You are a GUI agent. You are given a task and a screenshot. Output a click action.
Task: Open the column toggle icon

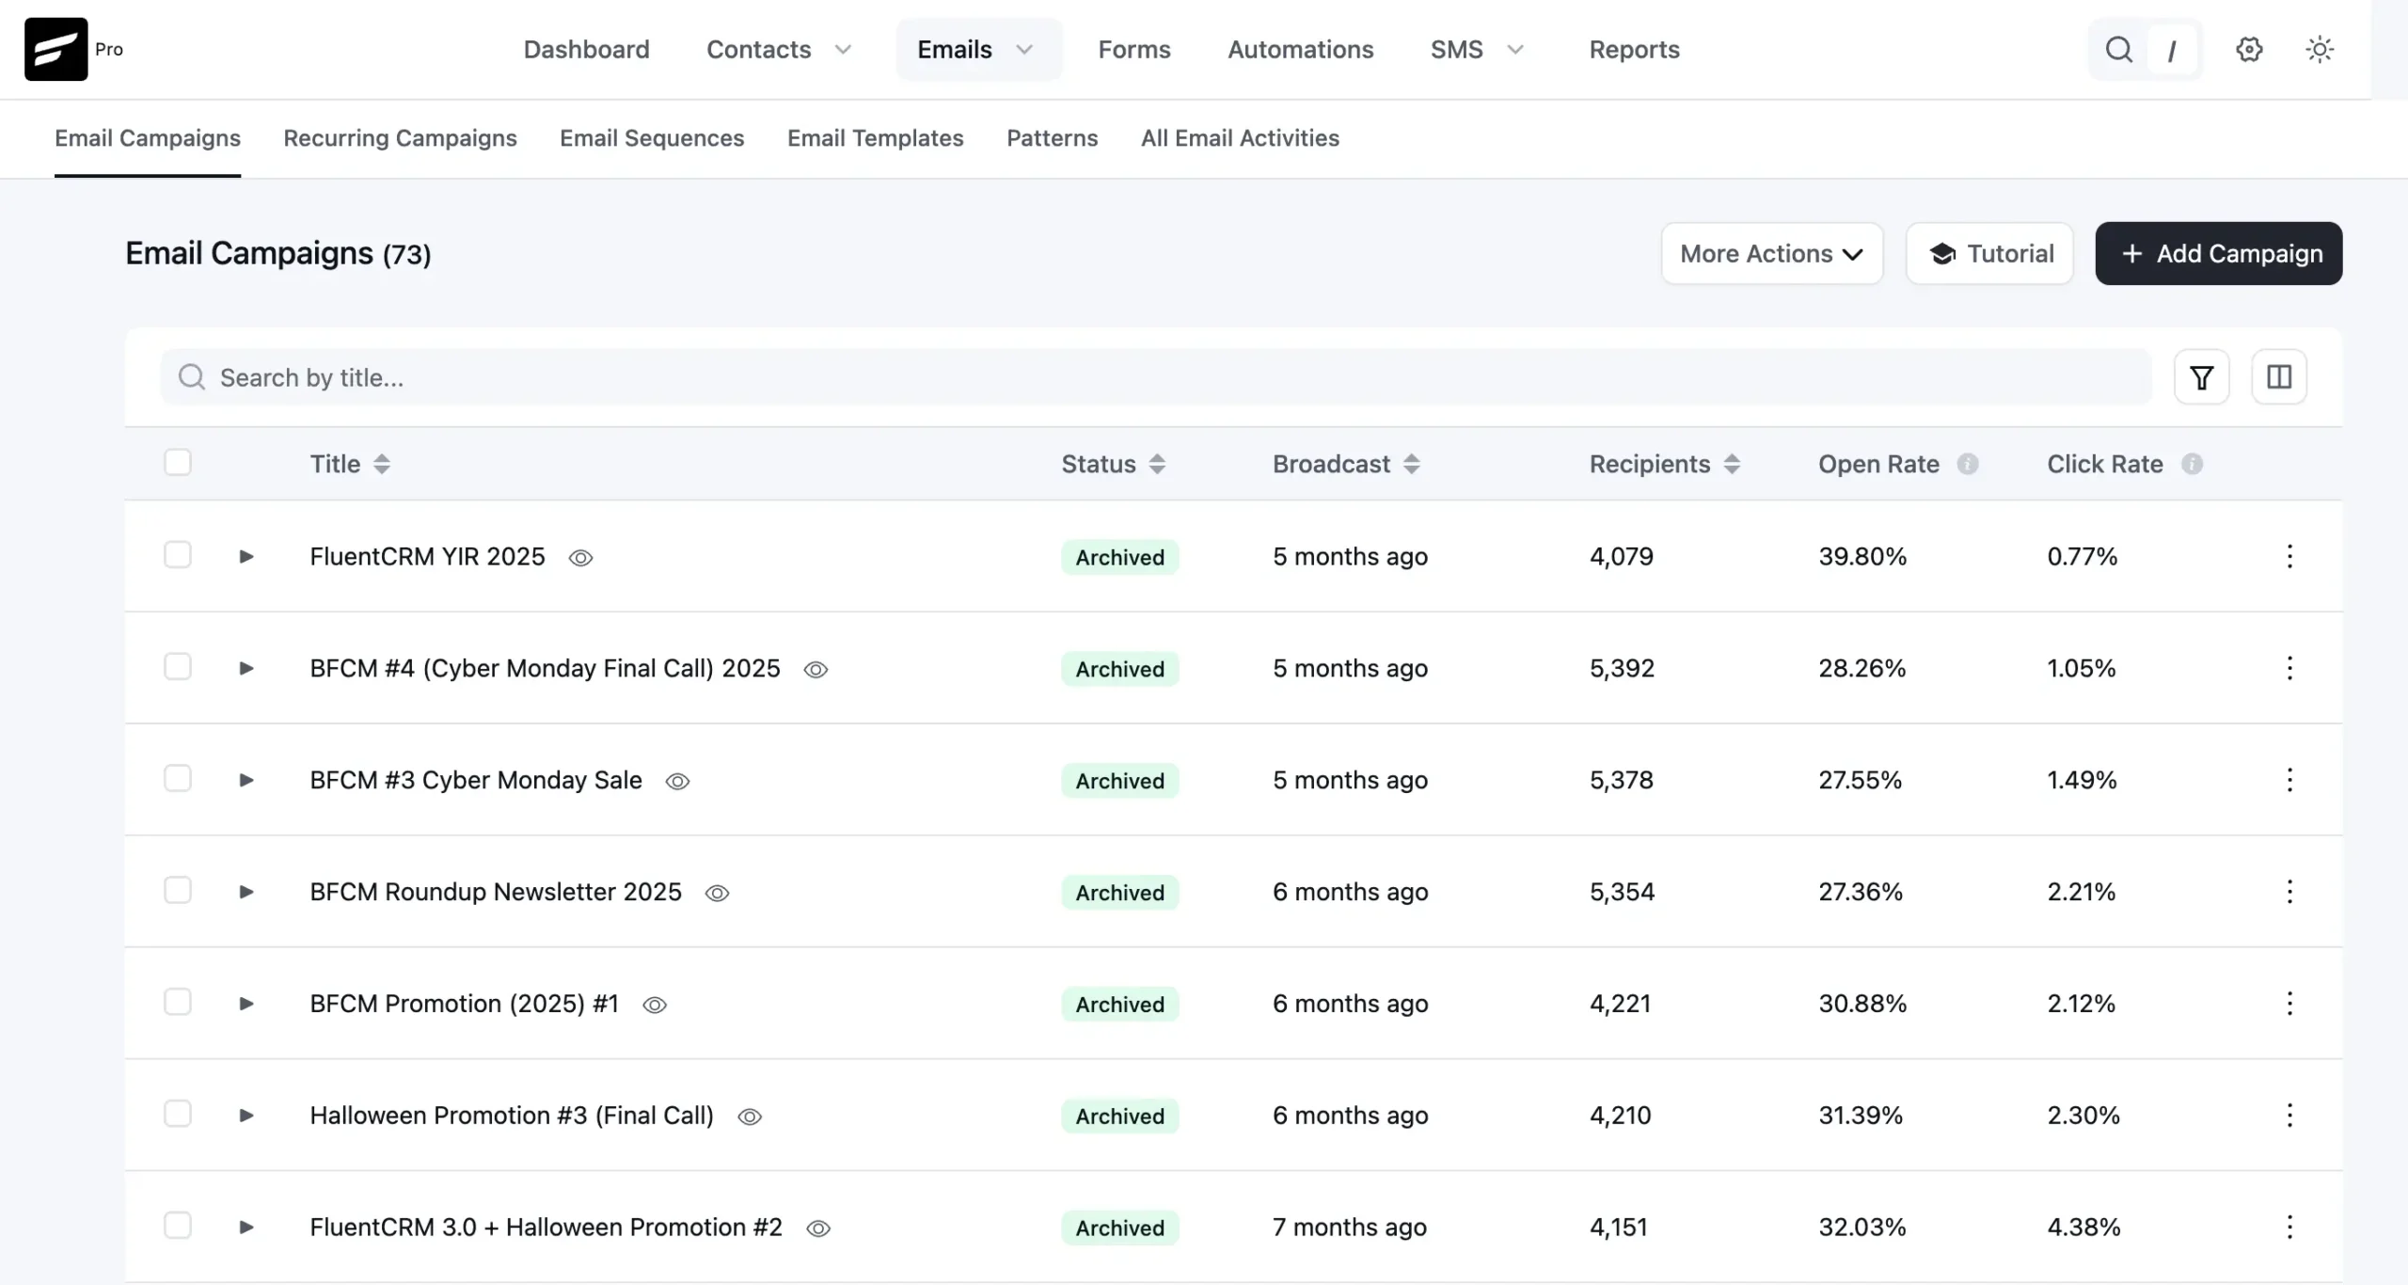[2278, 377]
